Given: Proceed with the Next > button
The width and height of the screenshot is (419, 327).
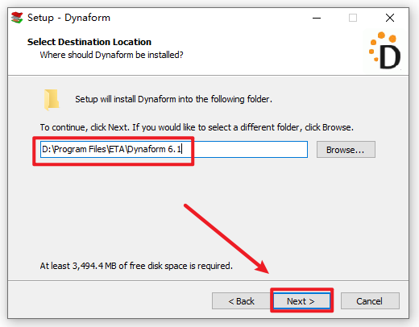Looking at the screenshot, I should click(x=301, y=301).
